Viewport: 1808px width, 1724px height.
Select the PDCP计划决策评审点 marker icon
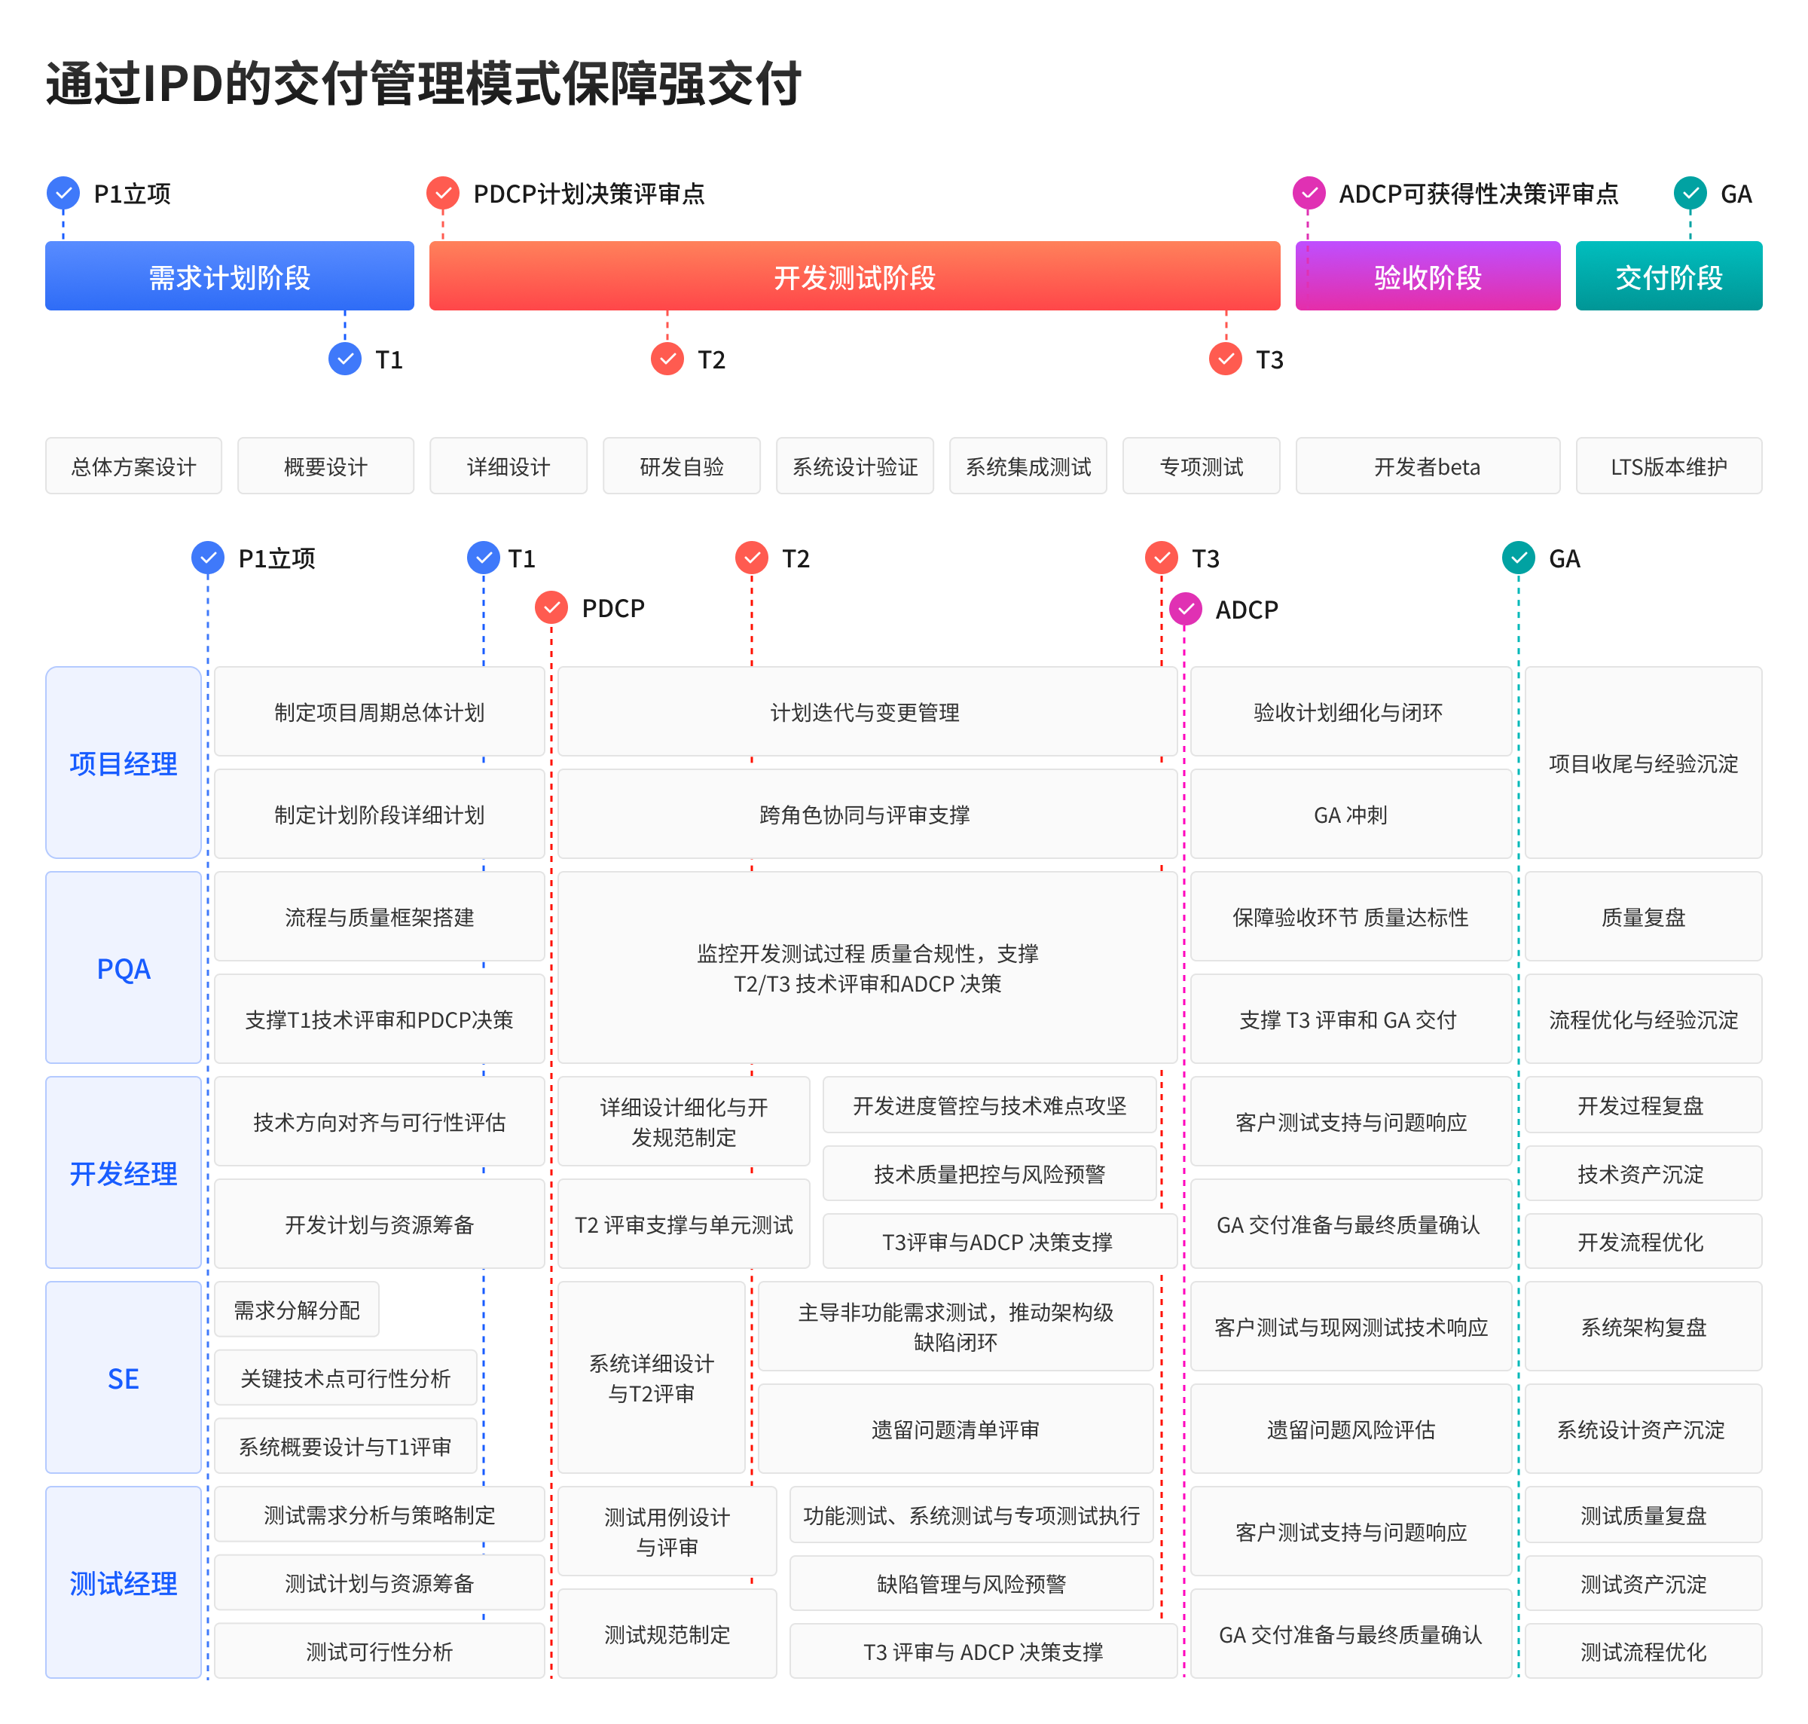(x=444, y=194)
